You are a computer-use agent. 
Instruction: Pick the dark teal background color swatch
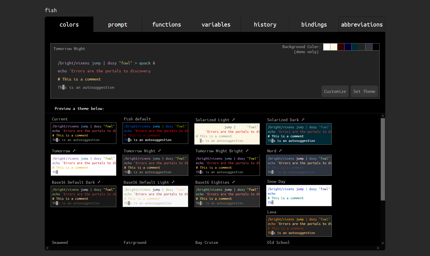point(355,47)
